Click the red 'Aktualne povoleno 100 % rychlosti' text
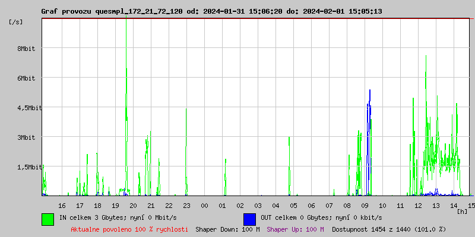The width and height of the screenshot is (475, 237). coord(129,229)
